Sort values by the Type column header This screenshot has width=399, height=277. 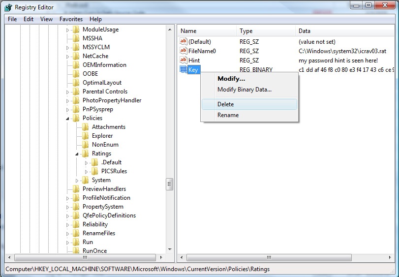coord(266,31)
